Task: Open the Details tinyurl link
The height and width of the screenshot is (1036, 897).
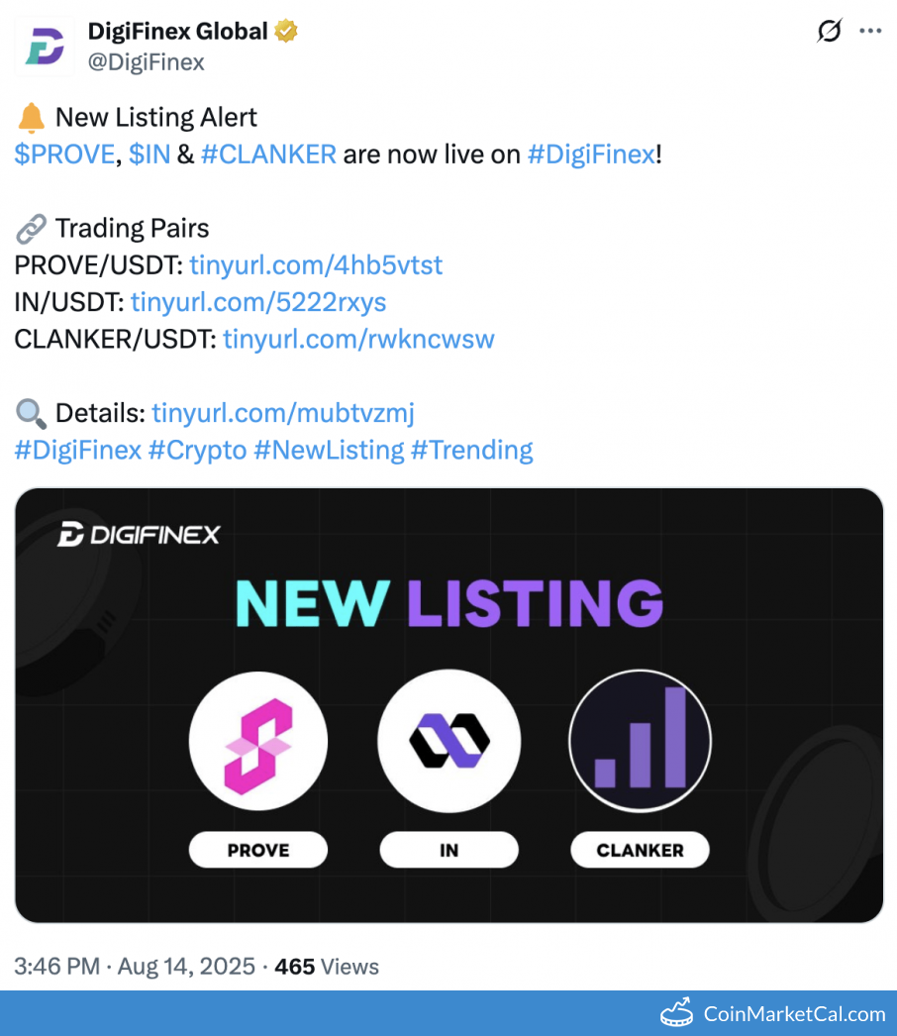Action: (x=282, y=413)
